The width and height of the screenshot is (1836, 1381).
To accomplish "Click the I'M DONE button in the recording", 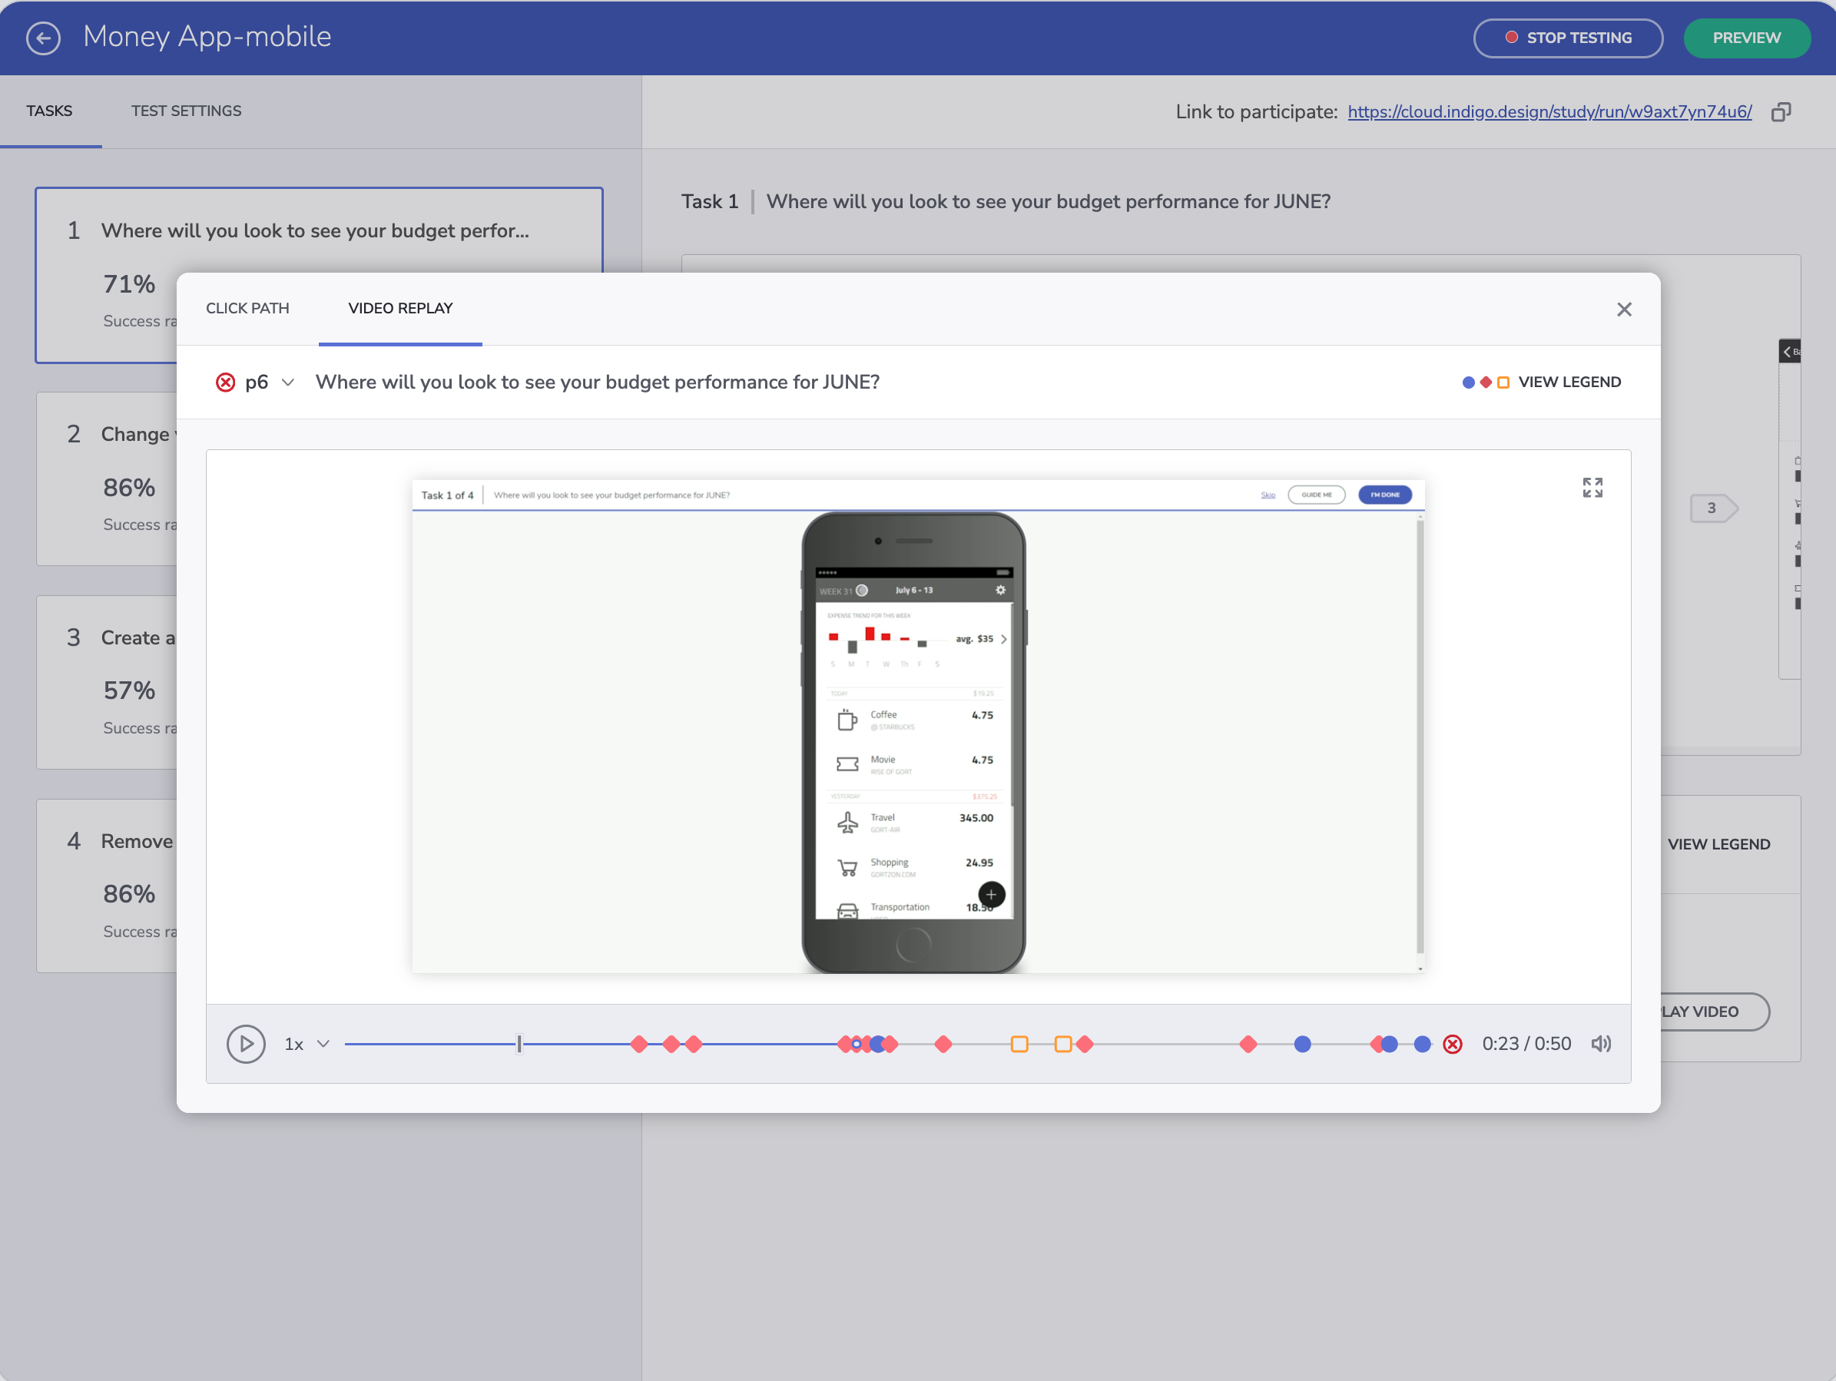I will [x=1384, y=495].
